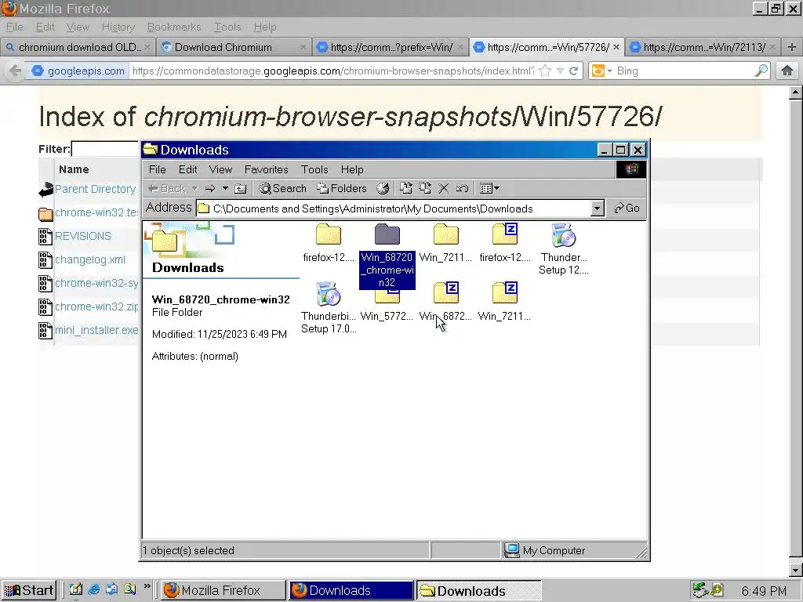Select the Win_6872 zip archive
803x602 pixels.
[445, 293]
